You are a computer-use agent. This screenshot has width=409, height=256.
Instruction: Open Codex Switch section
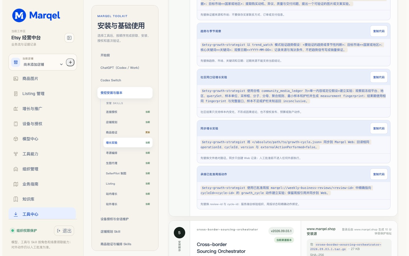[x=125, y=80]
